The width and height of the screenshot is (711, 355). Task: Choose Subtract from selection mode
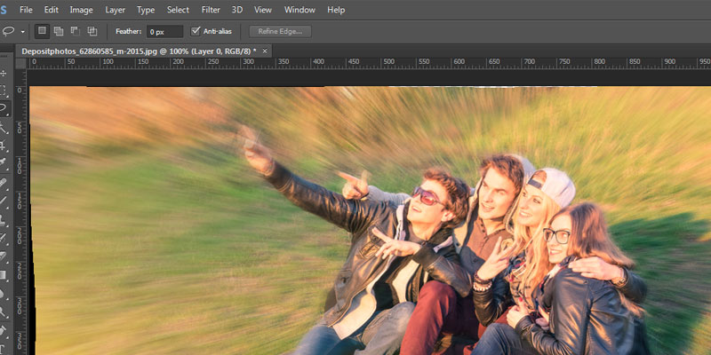tap(76, 31)
